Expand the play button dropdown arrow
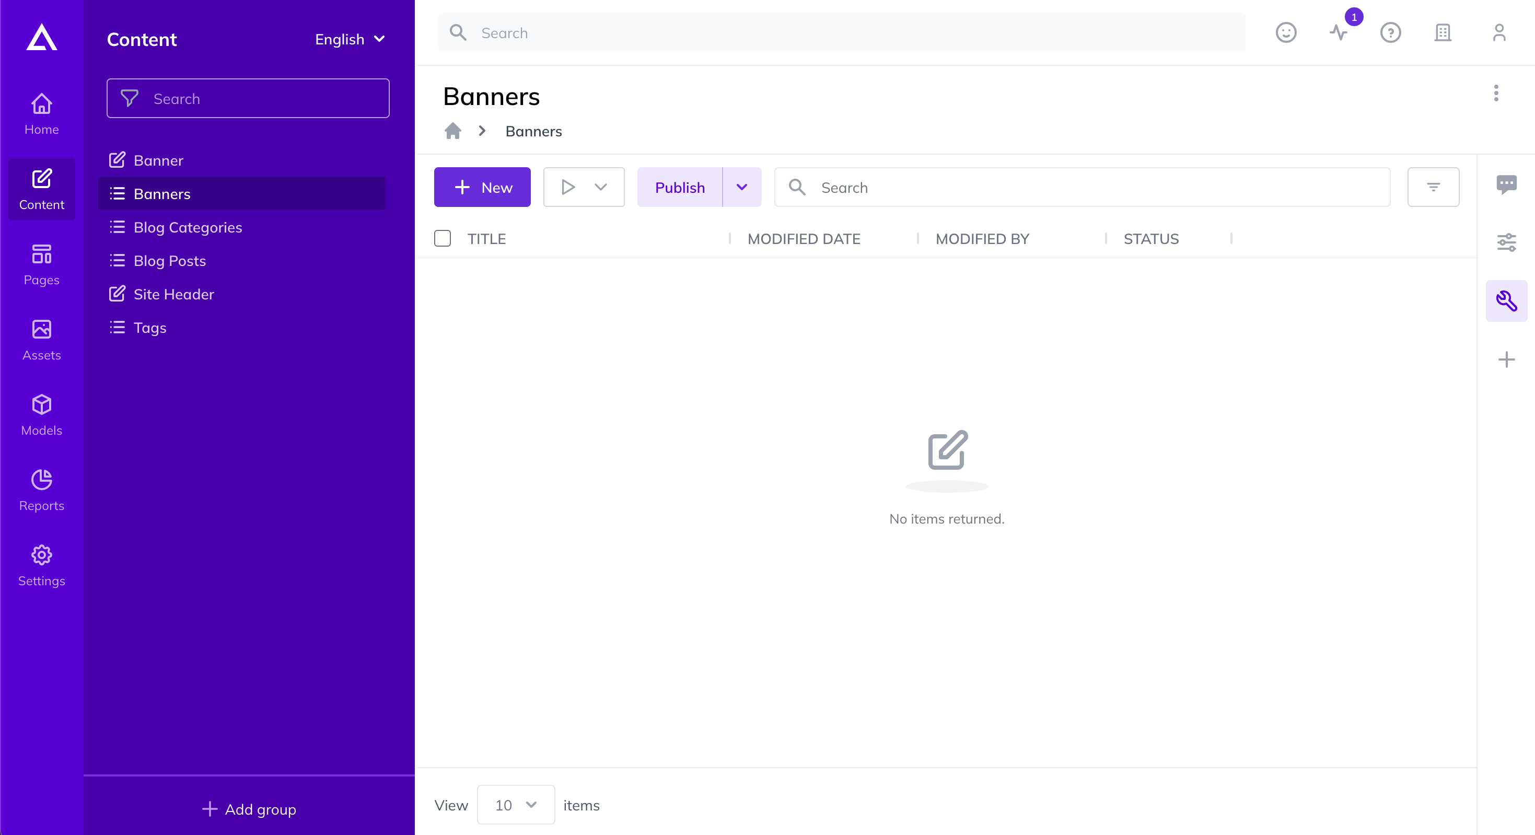This screenshot has width=1535, height=835. (601, 187)
